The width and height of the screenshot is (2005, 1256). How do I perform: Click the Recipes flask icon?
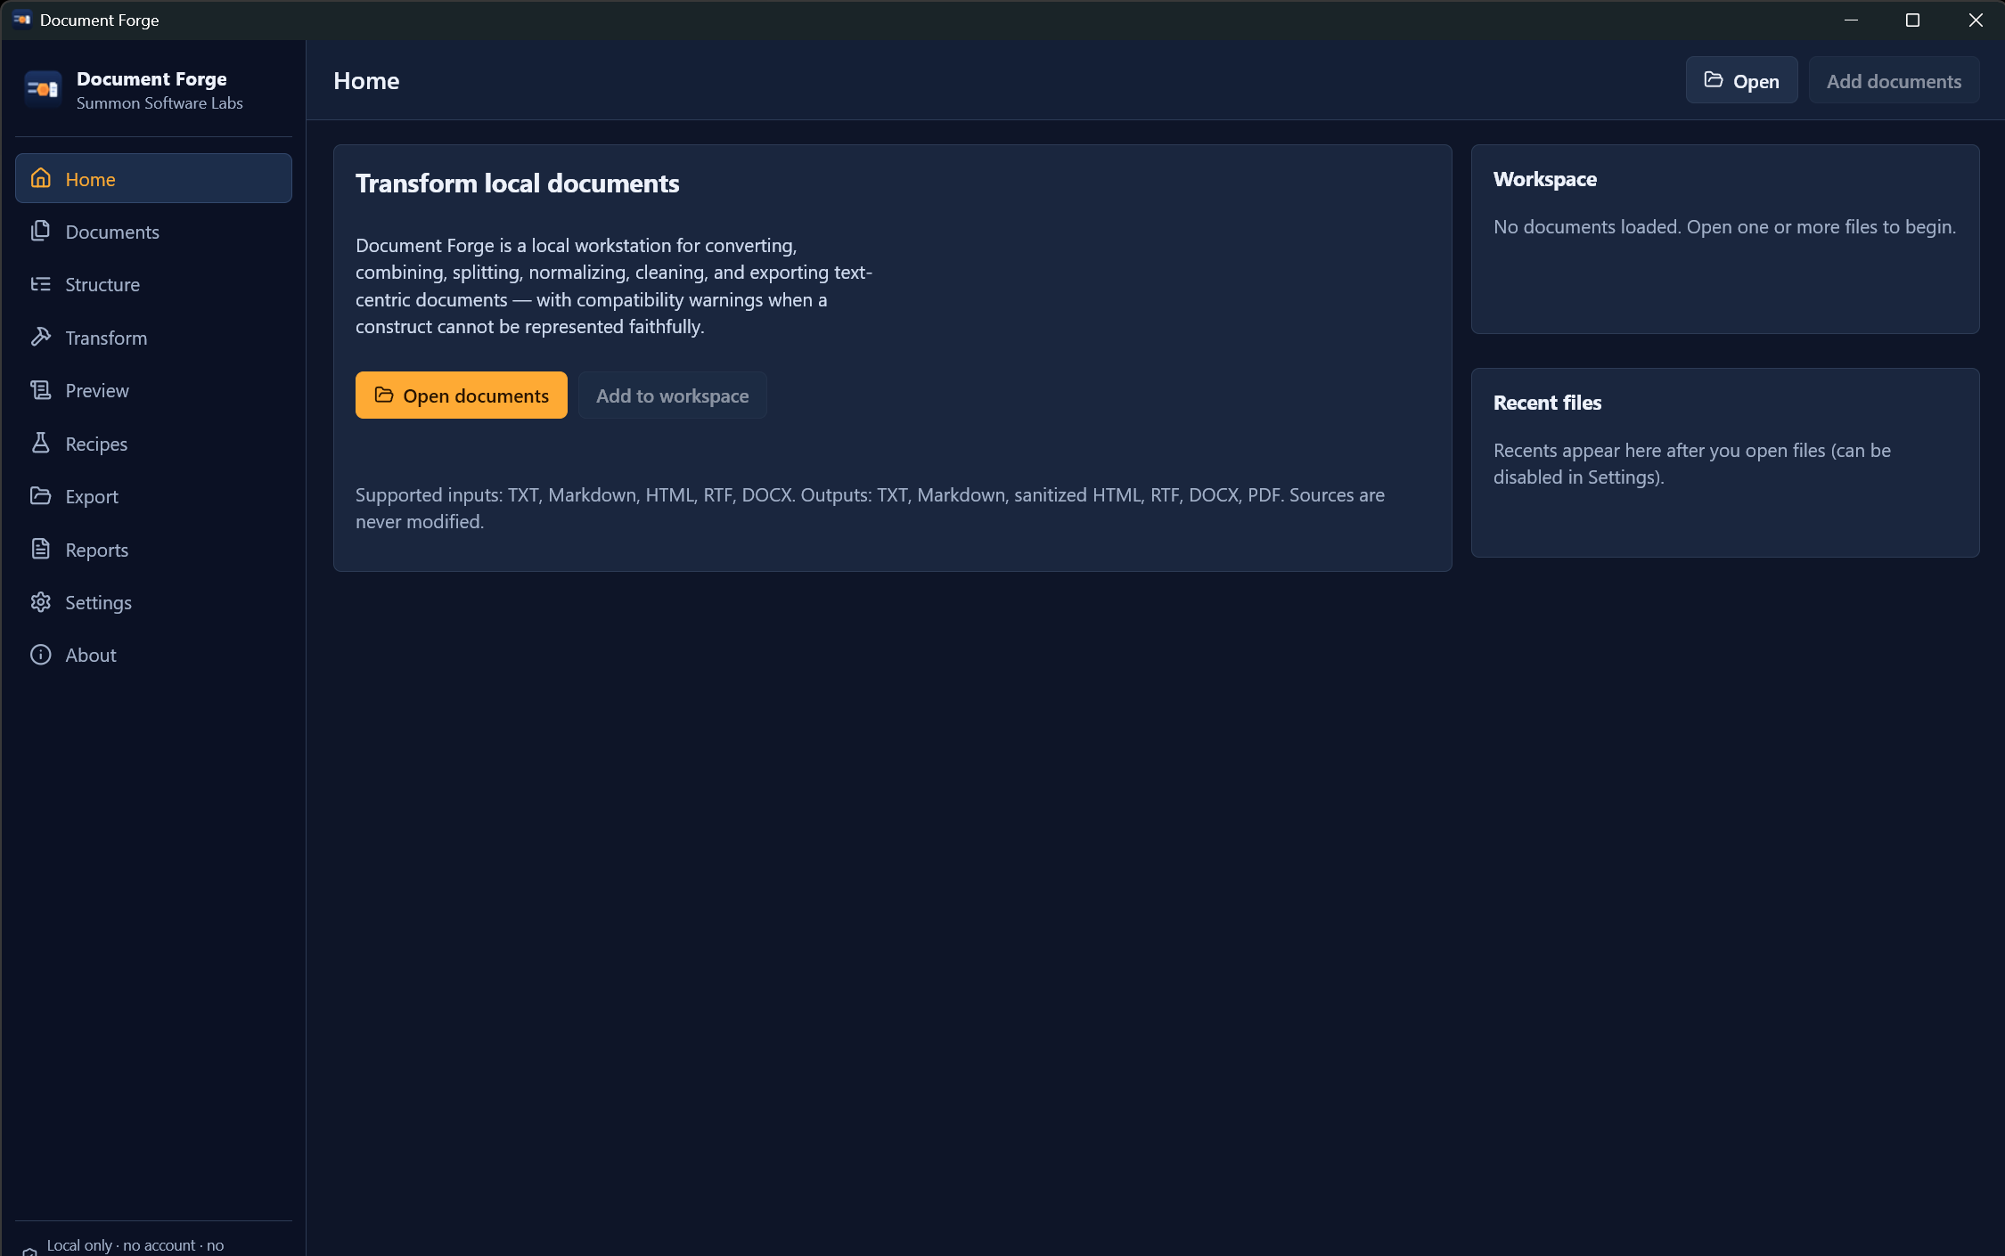coord(40,443)
